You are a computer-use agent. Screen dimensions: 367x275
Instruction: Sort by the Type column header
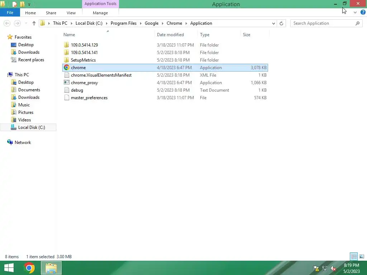pos(205,35)
